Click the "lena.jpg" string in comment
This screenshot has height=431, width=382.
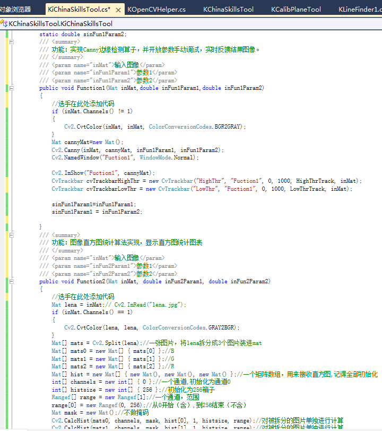click(166, 305)
